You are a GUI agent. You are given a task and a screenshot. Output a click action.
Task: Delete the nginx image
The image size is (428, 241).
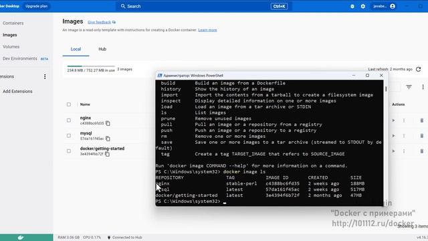422,120
